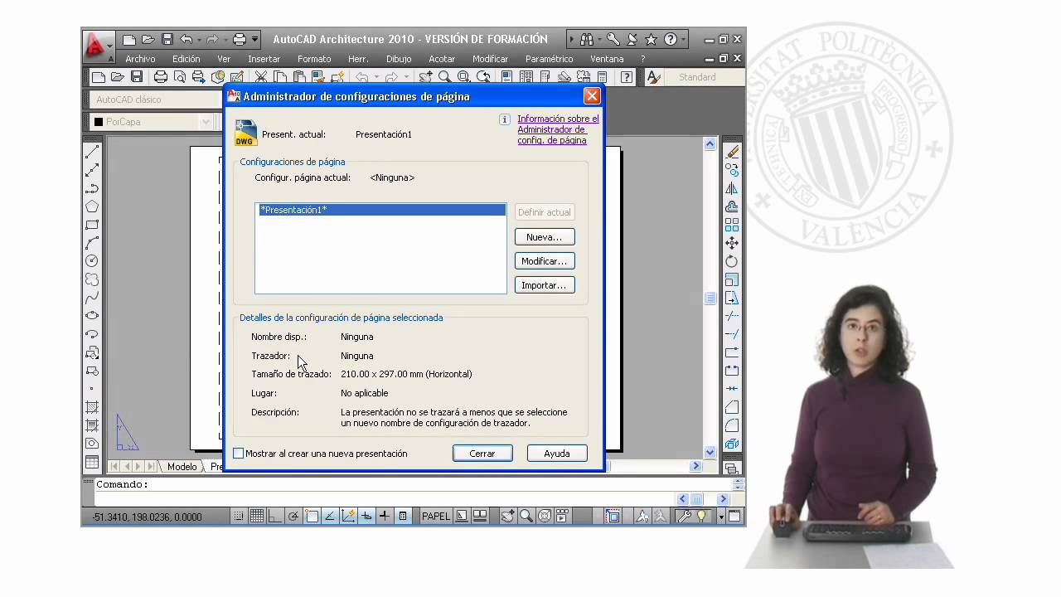The width and height of the screenshot is (1061, 597).
Task: Select the Mirror tool
Action: point(732,188)
